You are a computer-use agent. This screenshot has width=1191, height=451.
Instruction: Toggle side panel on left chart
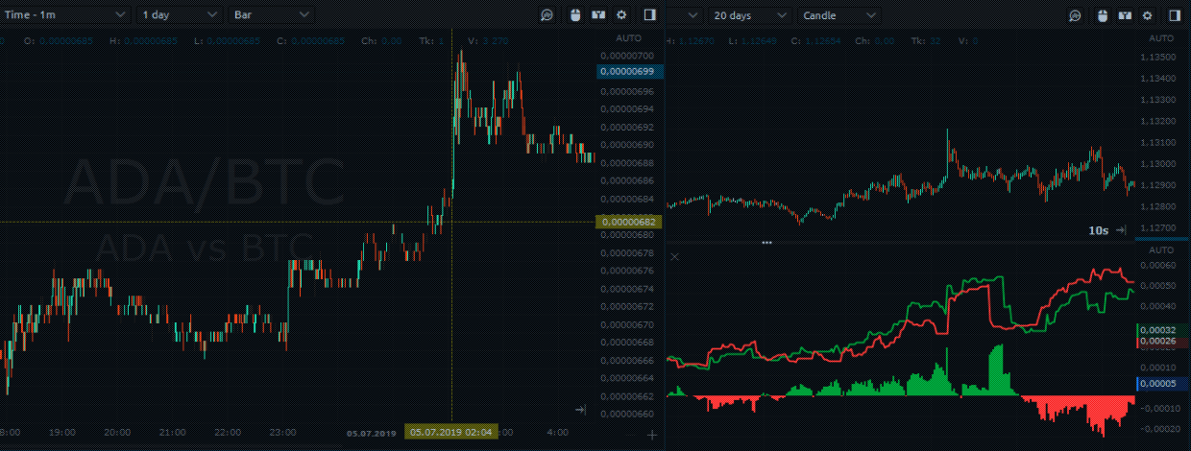pos(650,15)
